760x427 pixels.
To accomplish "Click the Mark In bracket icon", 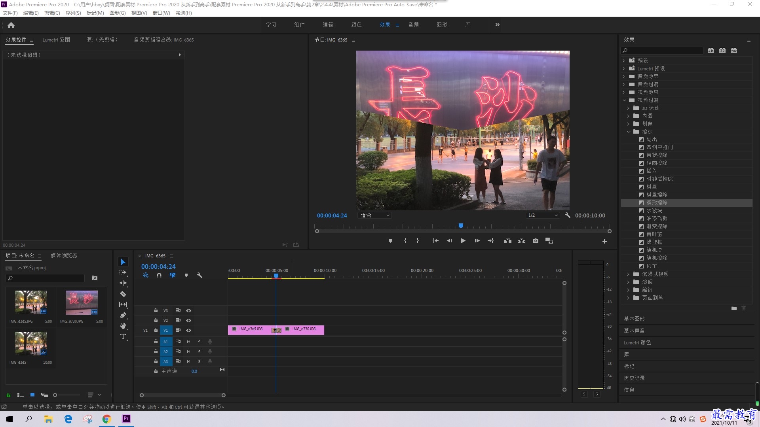I will pos(405,241).
